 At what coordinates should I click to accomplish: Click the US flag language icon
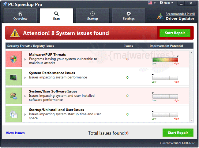tap(150, 3)
